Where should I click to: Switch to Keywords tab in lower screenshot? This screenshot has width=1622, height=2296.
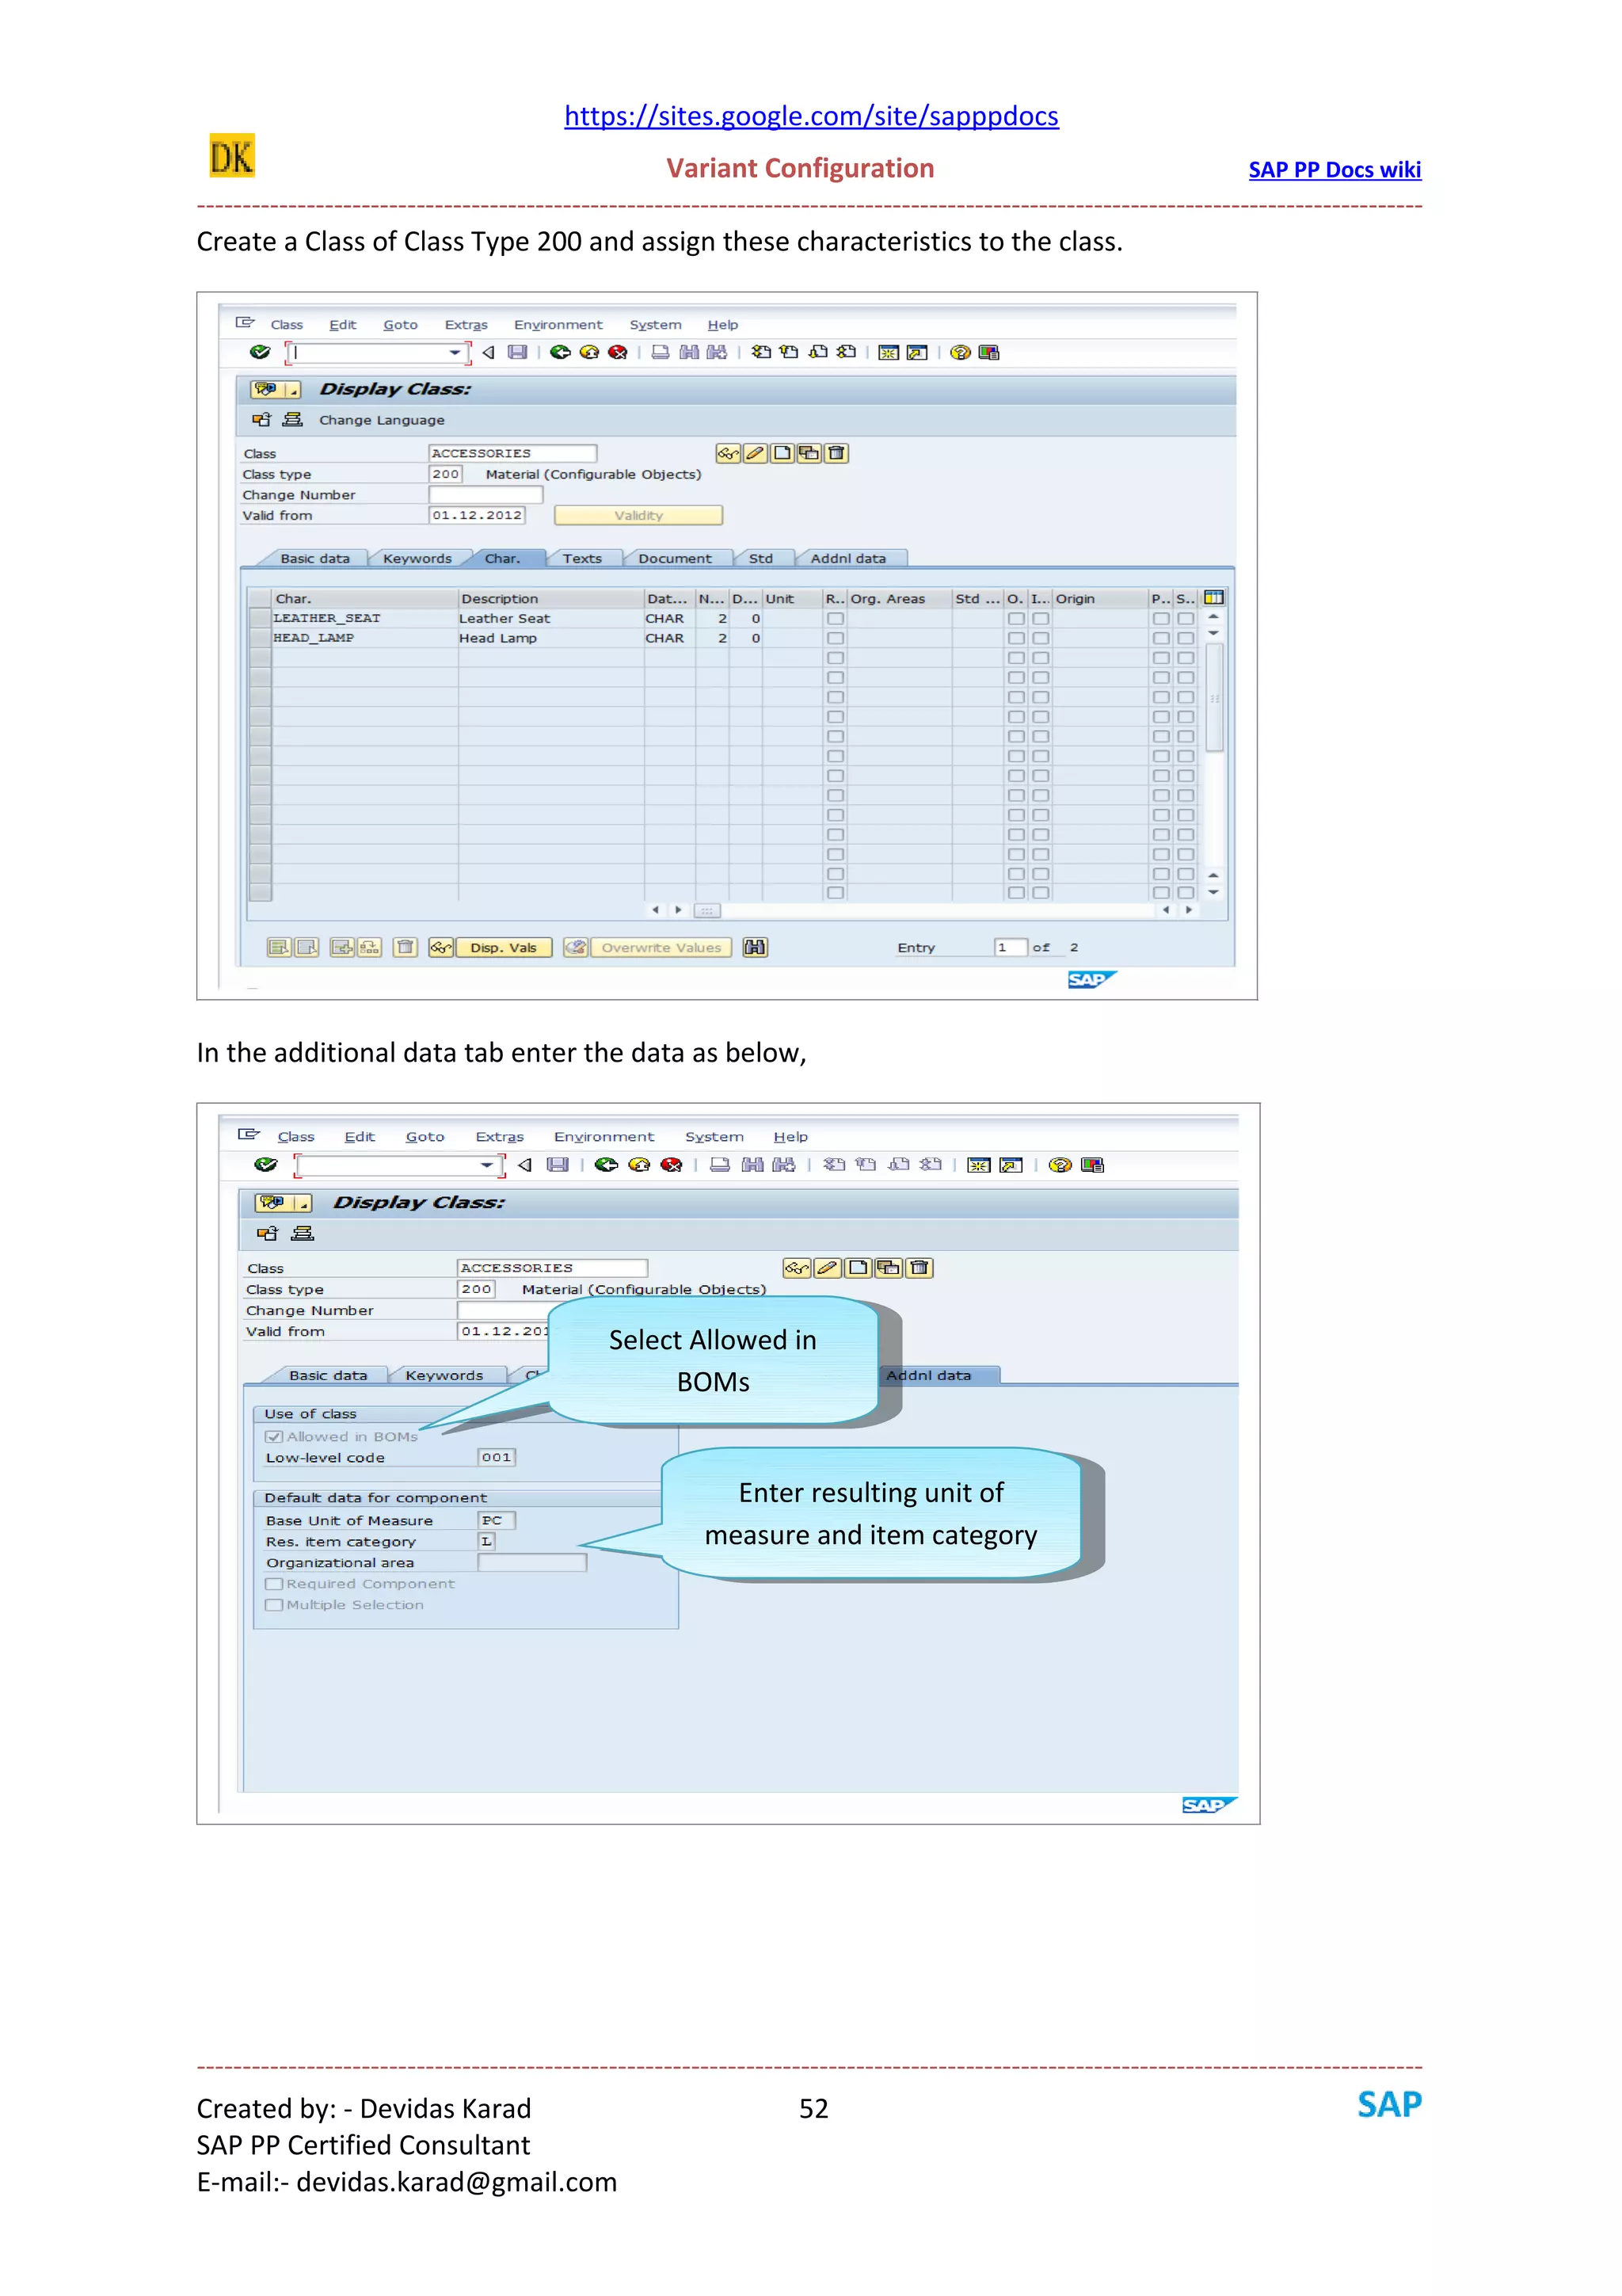coord(445,1376)
